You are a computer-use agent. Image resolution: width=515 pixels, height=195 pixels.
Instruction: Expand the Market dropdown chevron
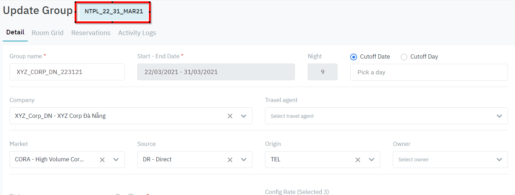click(x=116, y=160)
